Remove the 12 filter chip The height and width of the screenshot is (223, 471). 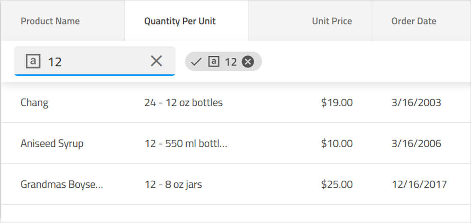pyautogui.click(x=248, y=62)
